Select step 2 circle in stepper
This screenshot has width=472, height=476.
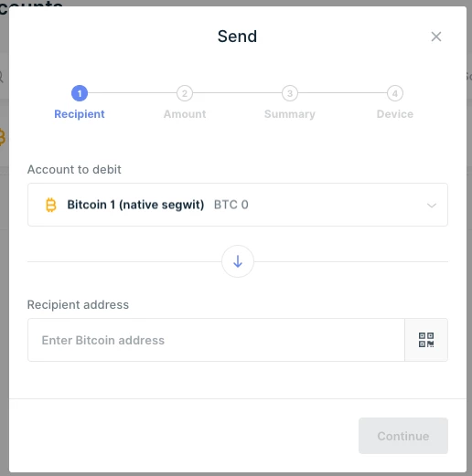click(x=185, y=93)
